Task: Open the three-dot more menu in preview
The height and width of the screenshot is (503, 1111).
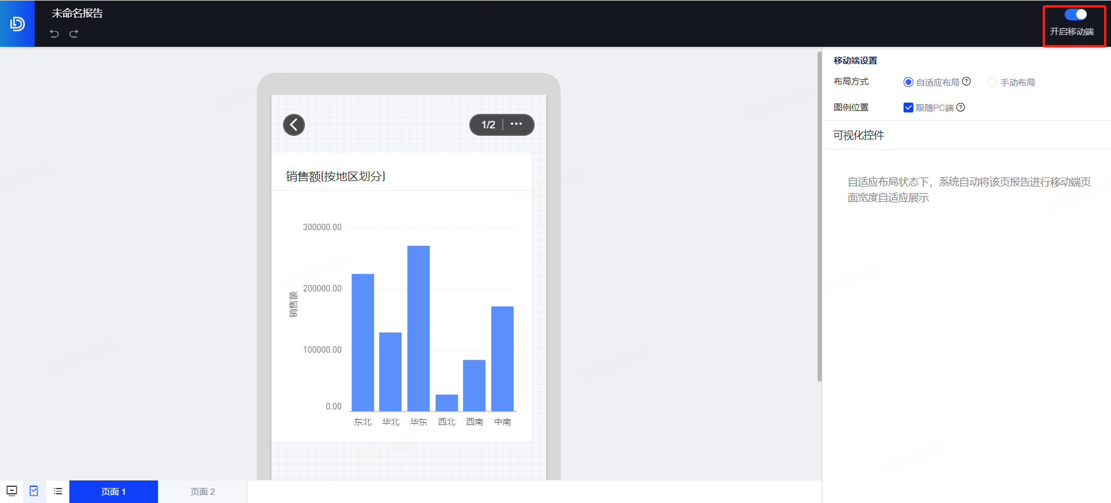Action: (x=516, y=124)
